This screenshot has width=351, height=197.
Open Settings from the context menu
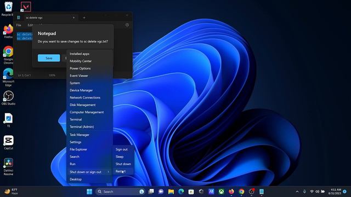click(89, 142)
